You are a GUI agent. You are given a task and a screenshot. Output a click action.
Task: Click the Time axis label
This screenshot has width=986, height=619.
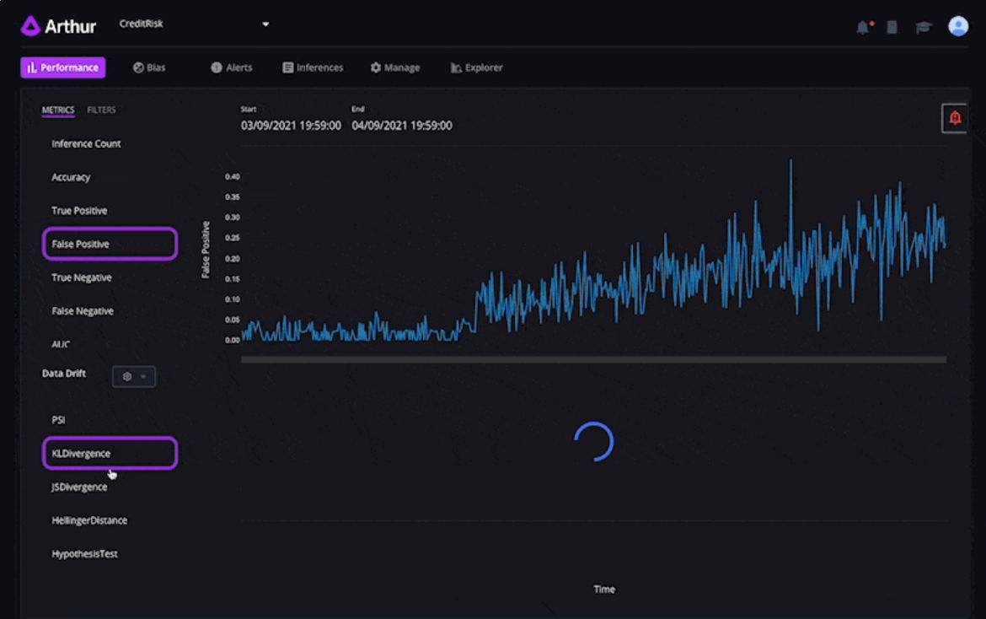(x=604, y=589)
